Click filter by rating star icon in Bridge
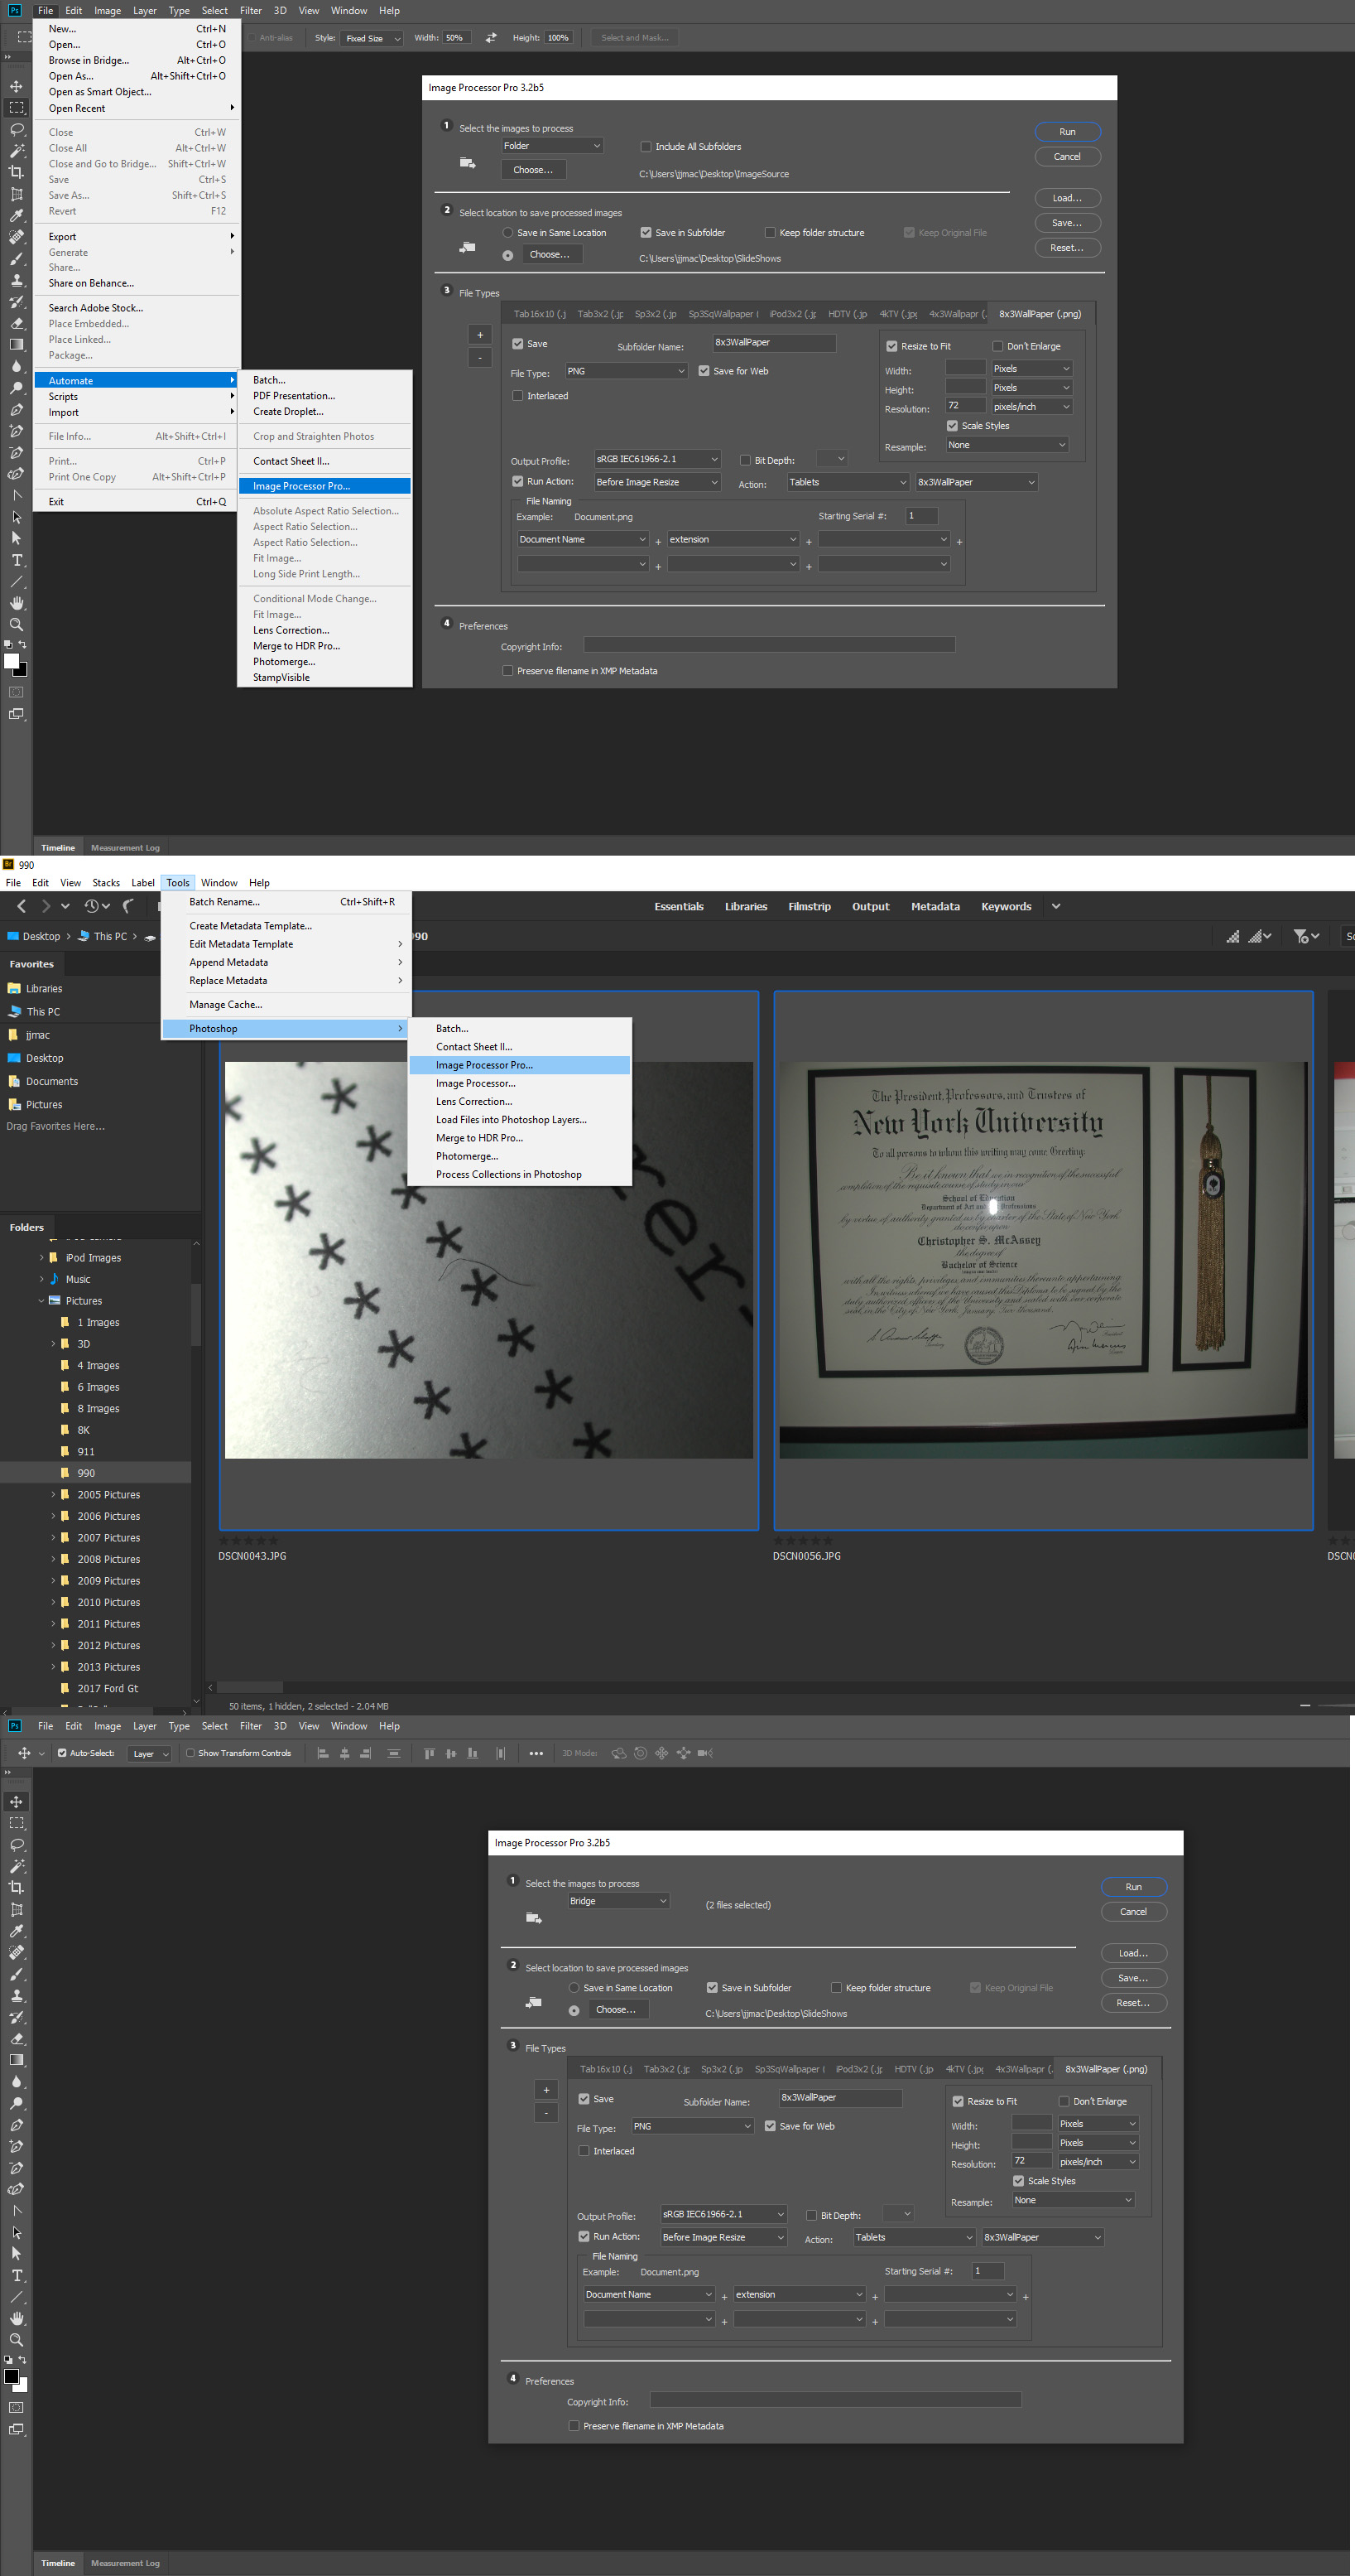The width and height of the screenshot is (1355, 2576). (x=1306, y=936)
